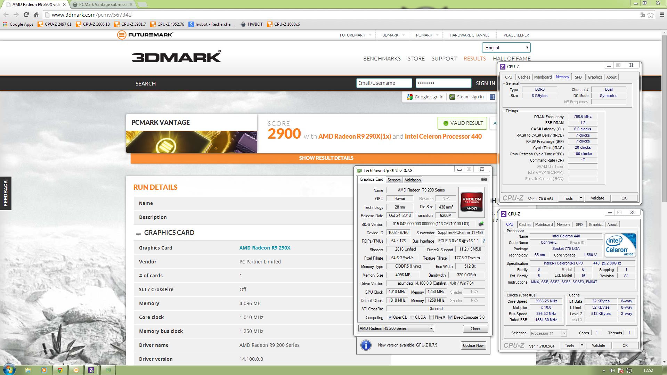Click the info icon in GPU-Z update notice
The image size is (667, 375).
click(366, 345)
